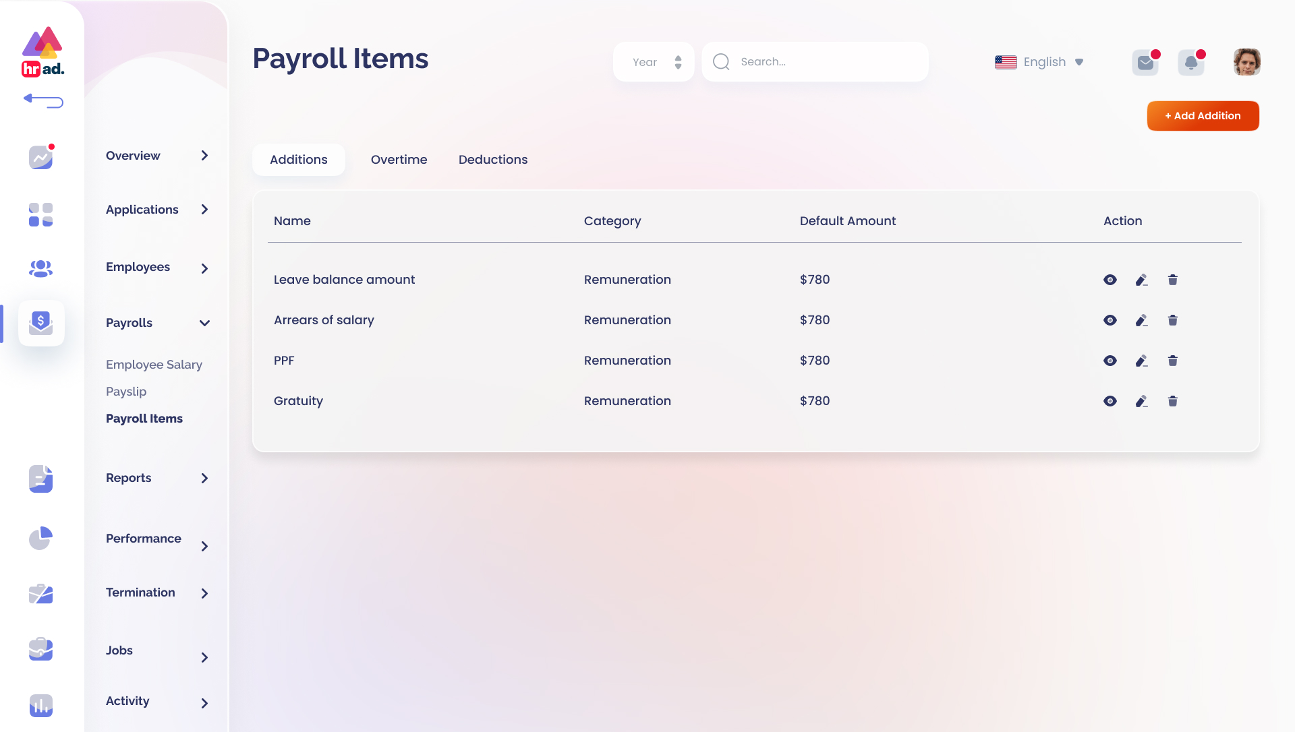The height and width of the screenshot is (732, 1295).
Task: Delete the Gratuity payroll item
Action: click(x=1172, y=401)
